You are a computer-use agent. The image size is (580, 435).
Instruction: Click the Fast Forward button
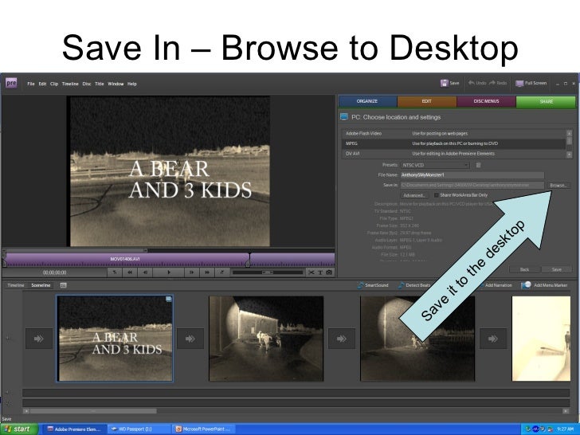(207, 272)
